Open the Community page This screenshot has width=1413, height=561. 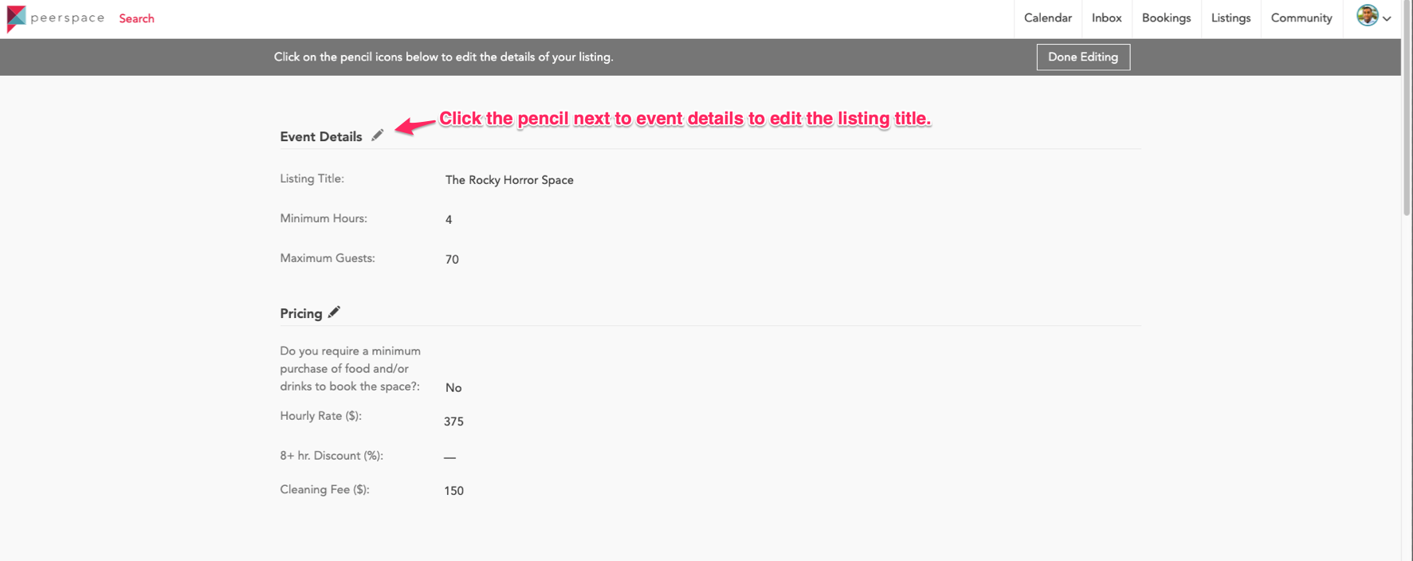[1301, 18]
